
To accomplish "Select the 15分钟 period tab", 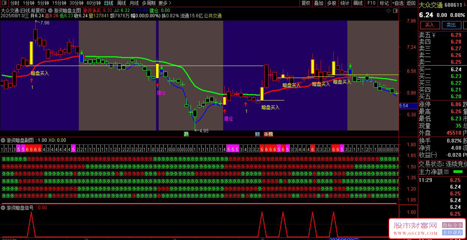I will tap(59, 3).
